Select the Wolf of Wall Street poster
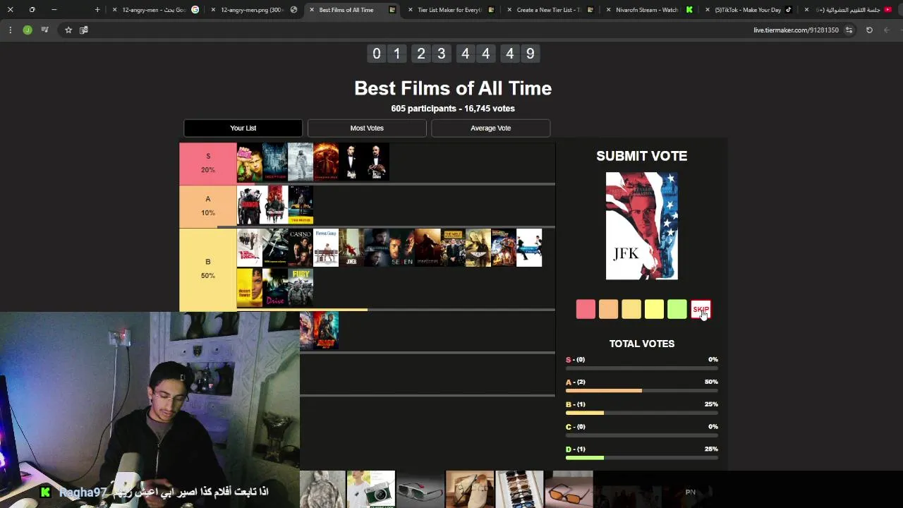The height and width of the screenshot is (508, 903). point(453,248)
